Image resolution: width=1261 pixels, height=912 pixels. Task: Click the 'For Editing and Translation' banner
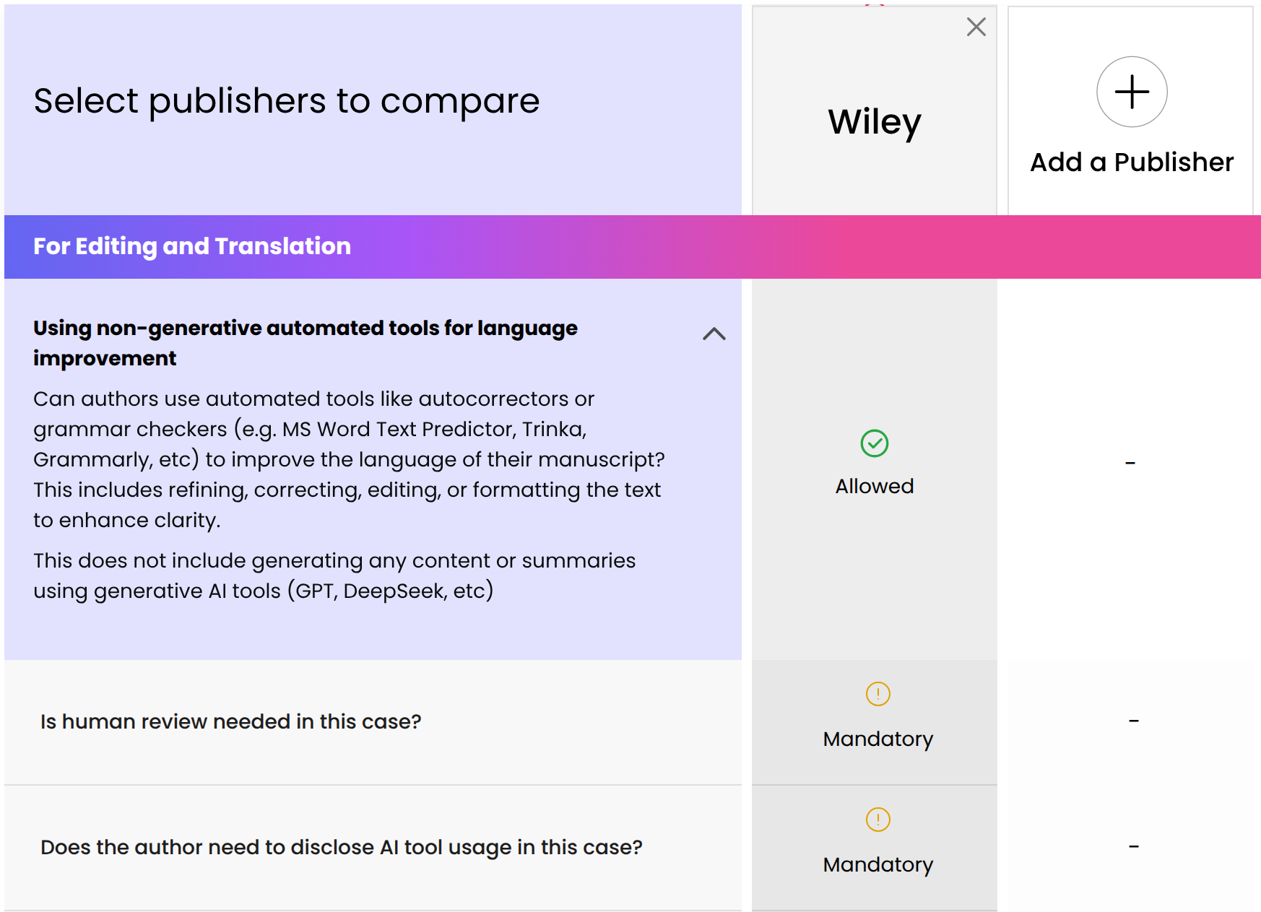pyautogui.click(x=192, y=246)
